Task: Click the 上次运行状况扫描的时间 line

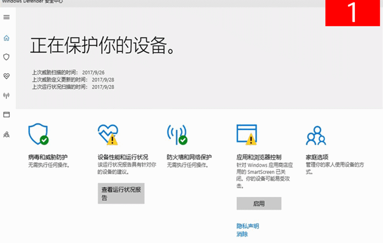Action: [73, 87]
